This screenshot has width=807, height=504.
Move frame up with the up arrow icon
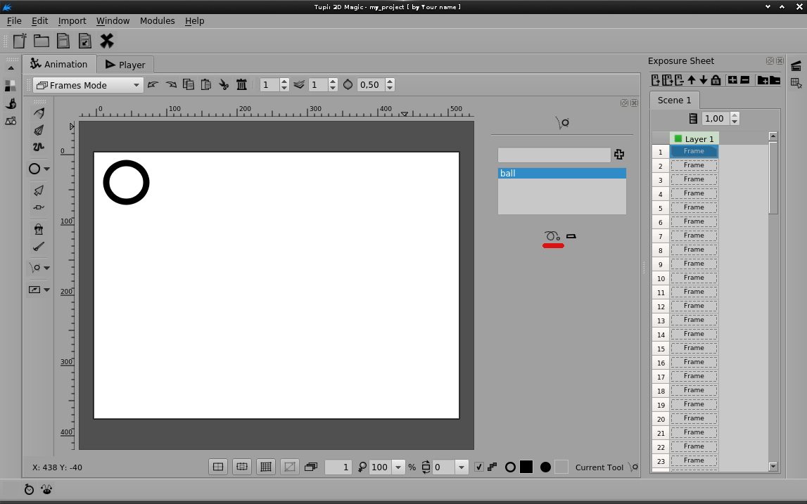[x=692, y=80]
